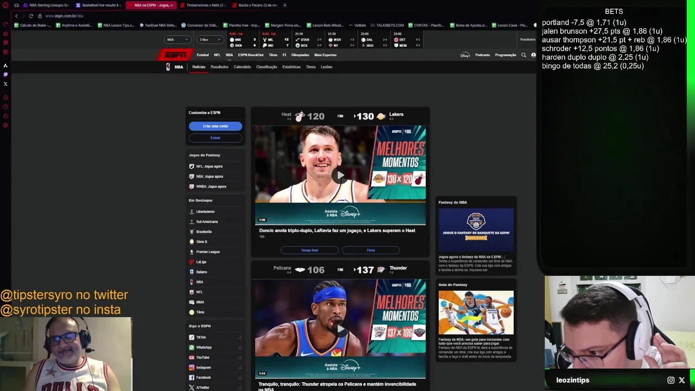Open the site lock icon in address bar
This screenshot has width=695, height=391.
click(x=40, y=16)
